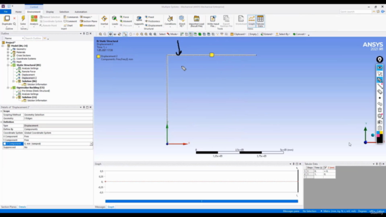386x217 pixels.
Task: Select the pen tool in the right annotation toolbar
Action: click(379, 80)
